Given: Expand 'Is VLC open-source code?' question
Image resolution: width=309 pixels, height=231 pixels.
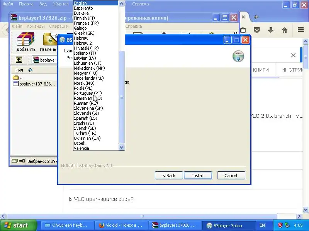Looking at the screenshot, I should tap(101, 199).
